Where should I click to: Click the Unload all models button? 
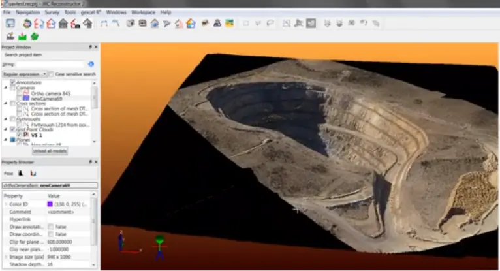click(50, 151)
